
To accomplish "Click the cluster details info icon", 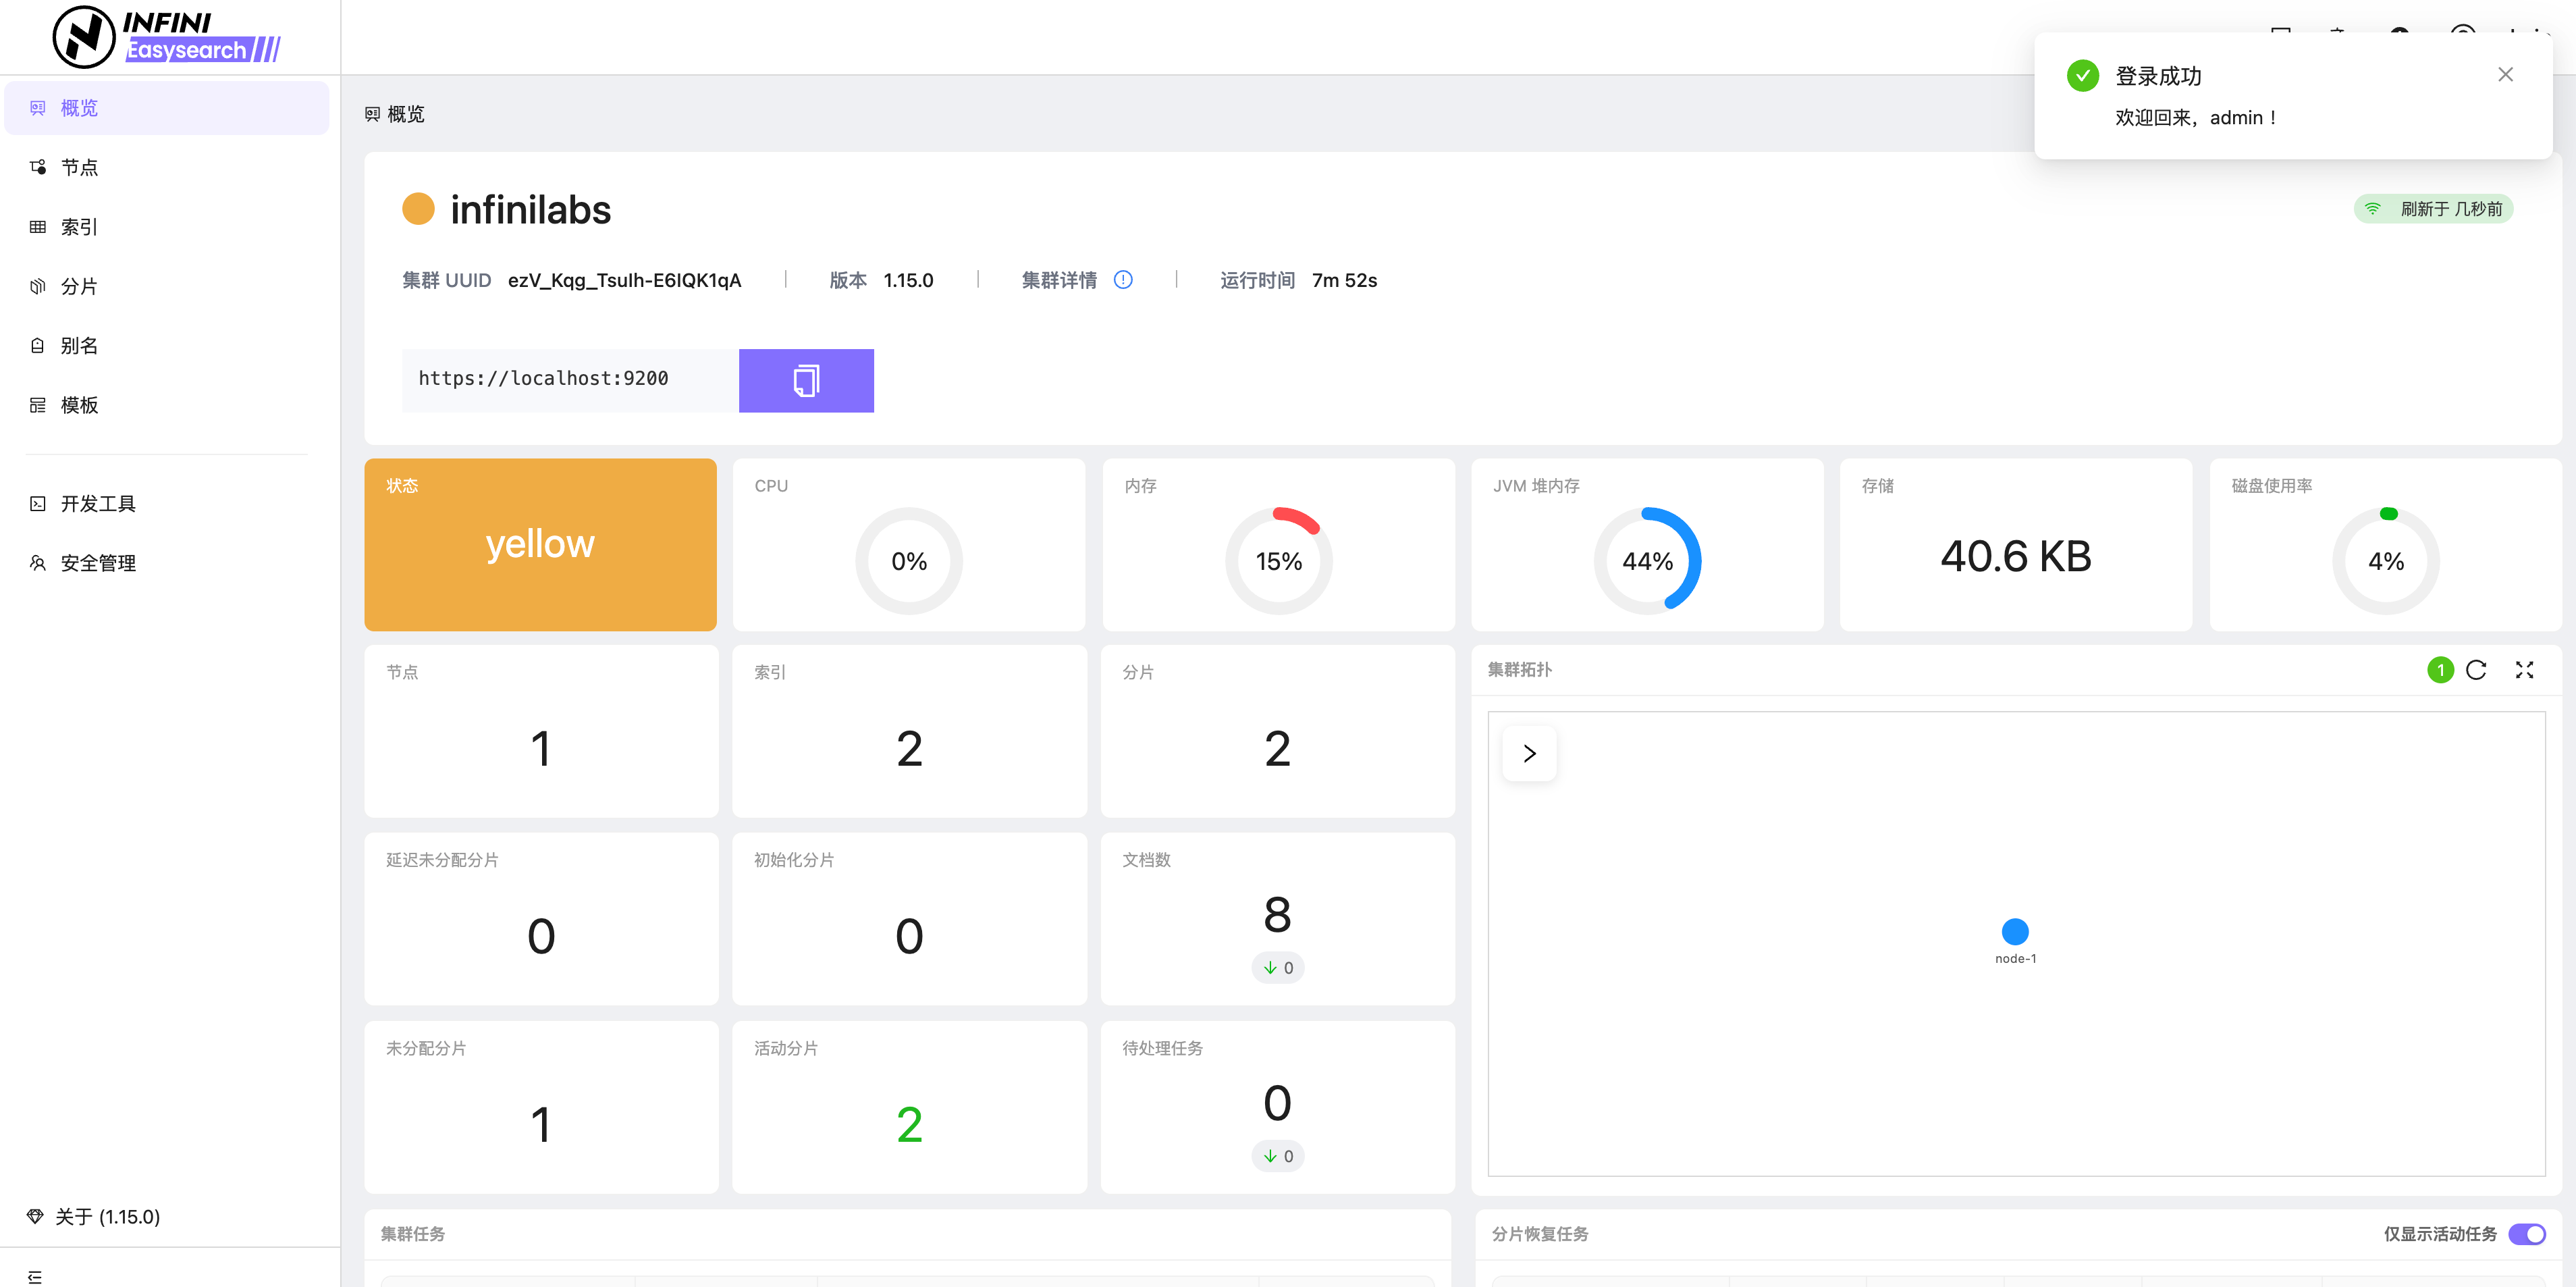I will pos(1123,280).
